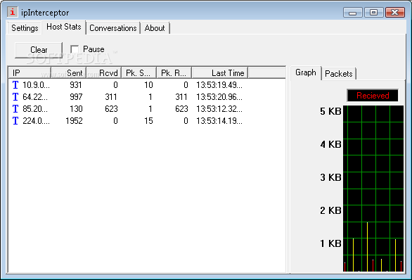Click the T icon for host 10.9.0...
The height and width of the screenshot is (280, 412).
[15, 85]
